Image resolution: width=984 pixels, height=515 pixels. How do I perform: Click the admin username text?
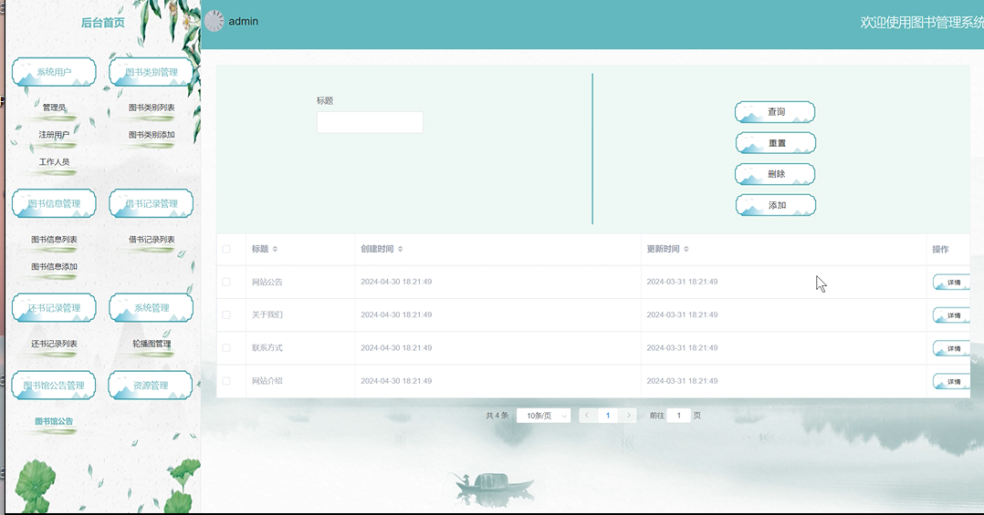tap(244, 21)
